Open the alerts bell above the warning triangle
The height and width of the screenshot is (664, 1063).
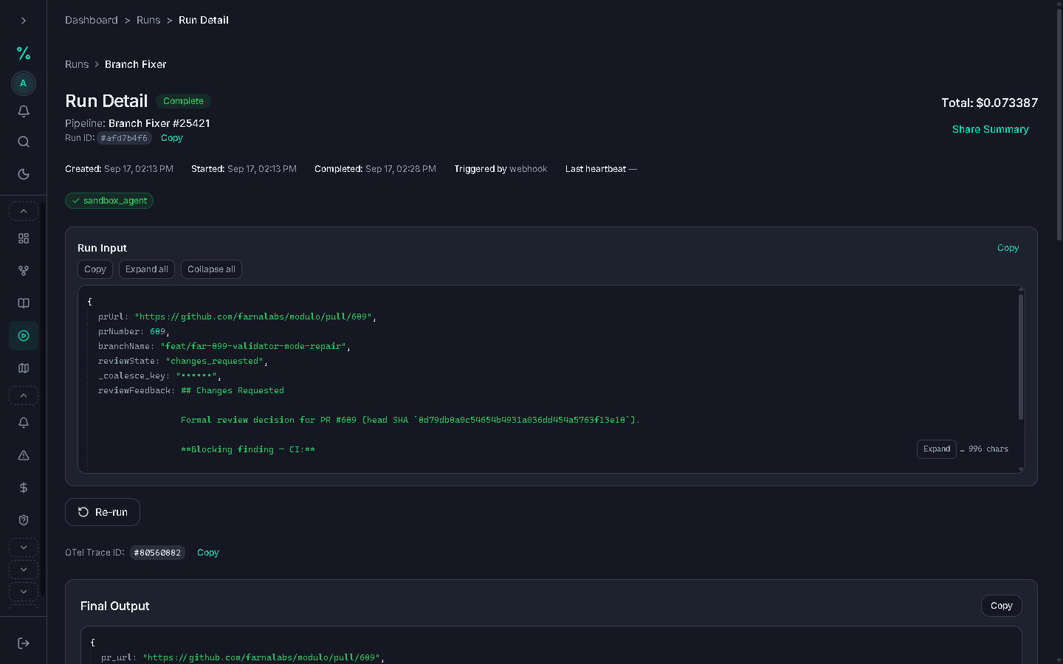click(24, 423)
